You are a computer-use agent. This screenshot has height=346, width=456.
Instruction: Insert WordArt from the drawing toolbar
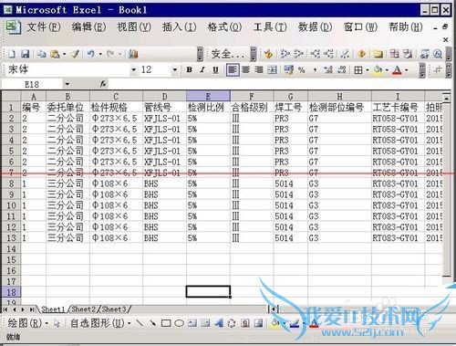coord(218,323)
